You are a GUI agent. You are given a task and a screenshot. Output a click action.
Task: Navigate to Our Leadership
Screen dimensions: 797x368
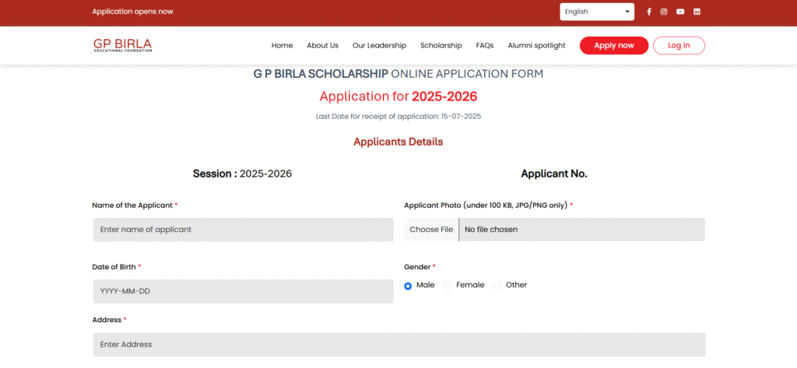379,45
